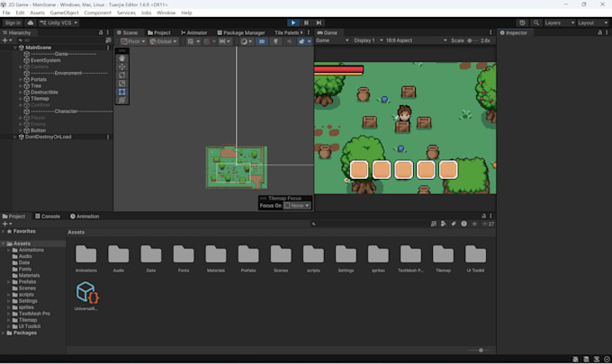Expand the Prefabs folder in tree
This screenshot has height=364, width=612.
tap(9, 282)
